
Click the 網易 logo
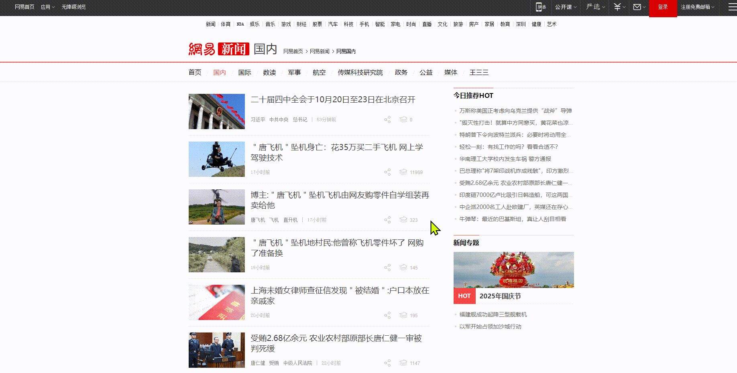pos(202,49)
